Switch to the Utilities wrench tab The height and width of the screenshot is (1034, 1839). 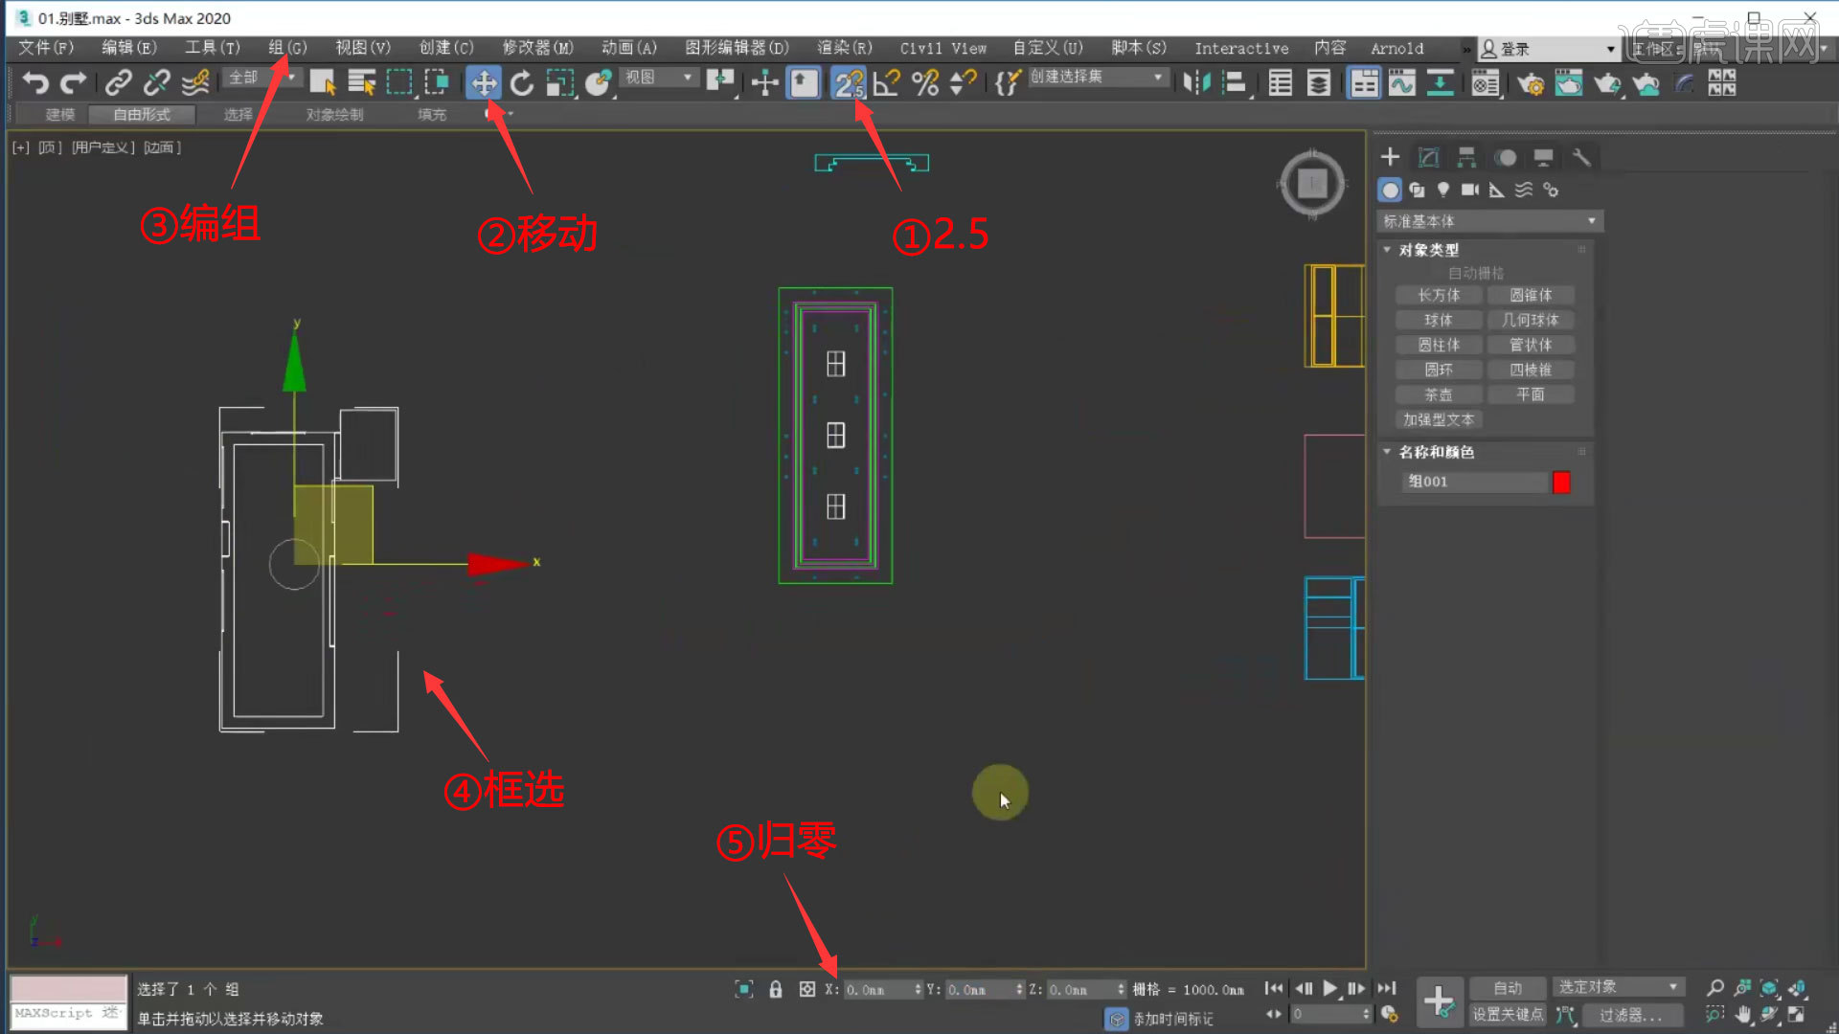click(x=1581, y=157)
